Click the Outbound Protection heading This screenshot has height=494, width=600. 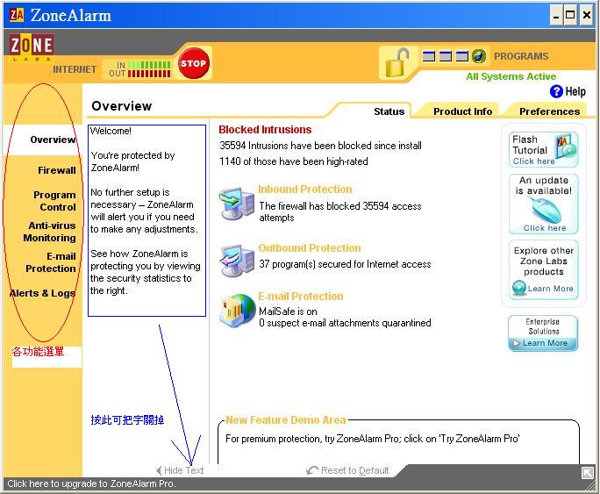coord(310,248)
